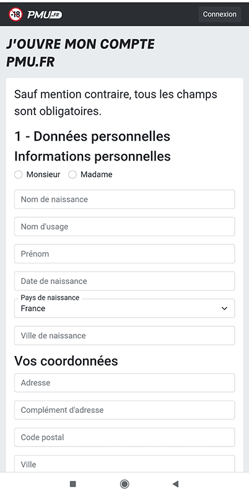Tap the Android recent apps square
The height and width of the screenshot is (496, 249).
pyautogui.click(x=73, y=484)
